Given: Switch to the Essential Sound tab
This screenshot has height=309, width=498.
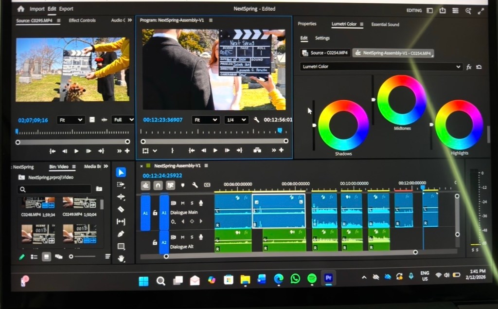Looking at the screenshot, I should pyautogui.click(x=385, y=24).
